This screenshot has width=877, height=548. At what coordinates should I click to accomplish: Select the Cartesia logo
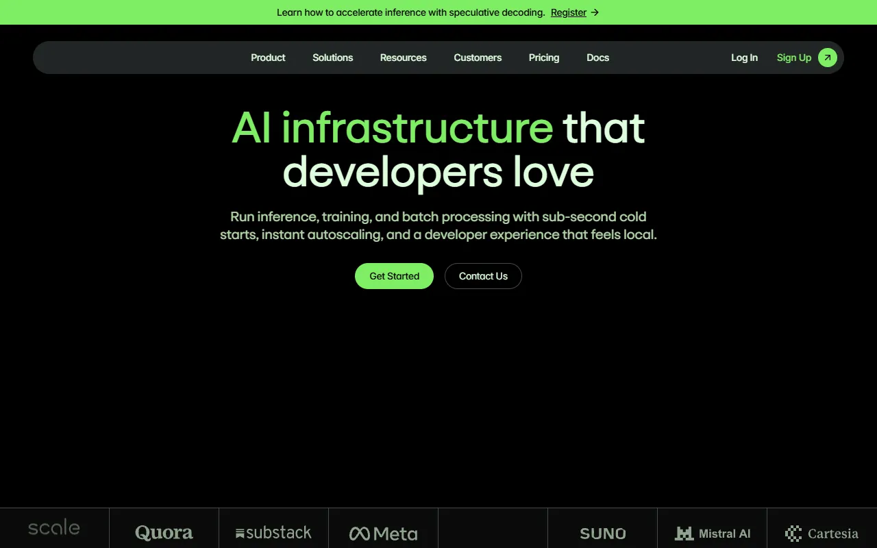822,534
